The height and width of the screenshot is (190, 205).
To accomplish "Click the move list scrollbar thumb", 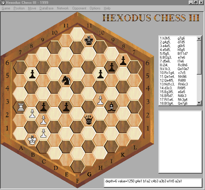I will tap(199, 58).
